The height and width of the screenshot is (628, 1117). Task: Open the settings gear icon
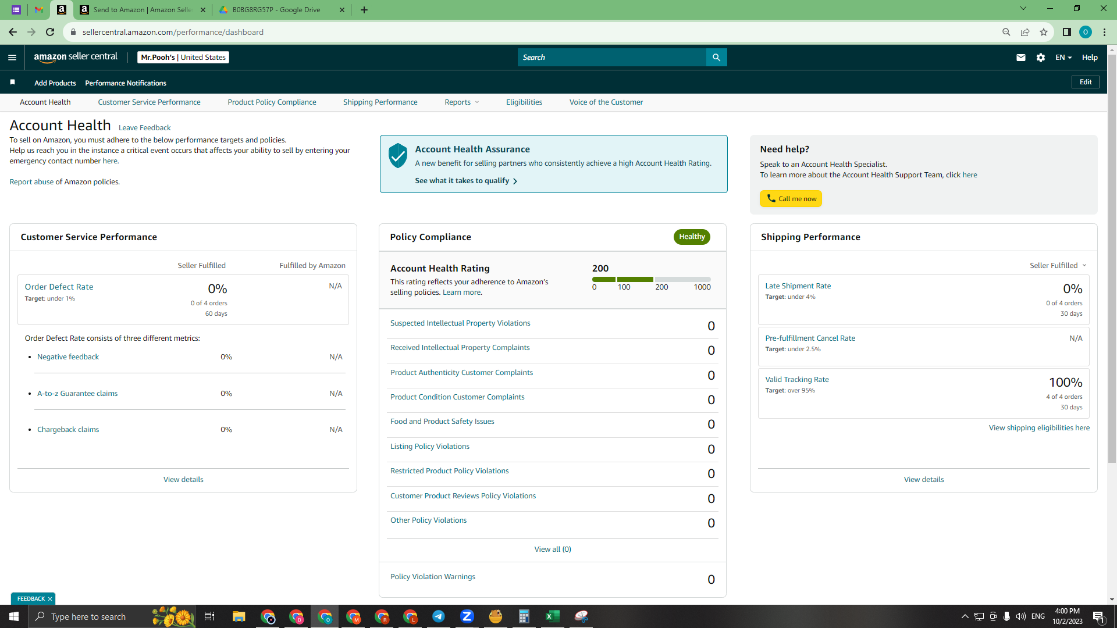click(1041, 57)
